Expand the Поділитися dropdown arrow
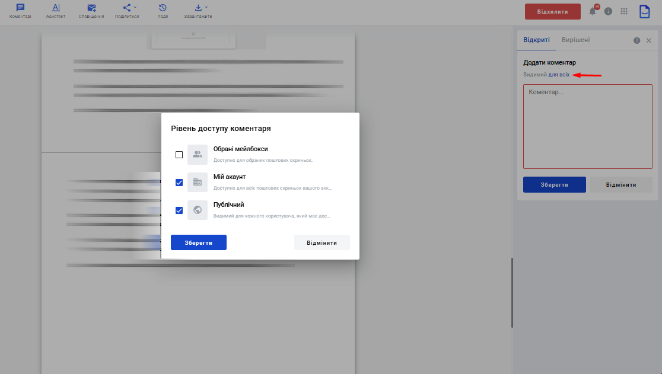 pyautogui.click(x=135, y=7)
